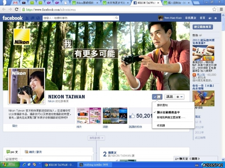Click the sponsored megaphone icon

(x=201, y=35)
